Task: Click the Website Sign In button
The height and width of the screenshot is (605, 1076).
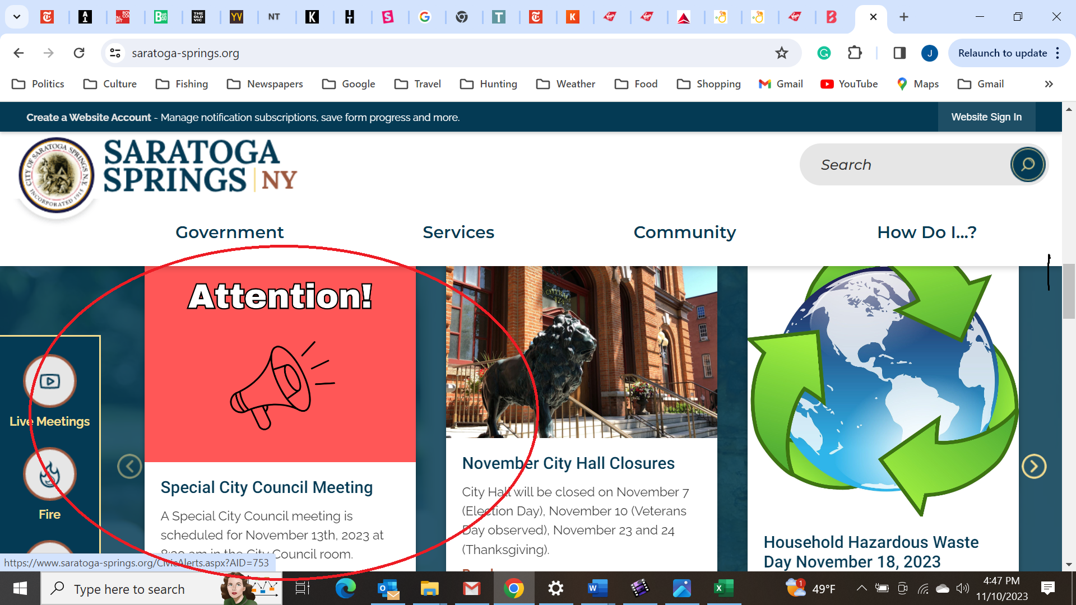Action: tap(986, 117)
